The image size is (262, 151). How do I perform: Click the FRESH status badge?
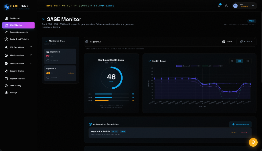click(252, 21)
